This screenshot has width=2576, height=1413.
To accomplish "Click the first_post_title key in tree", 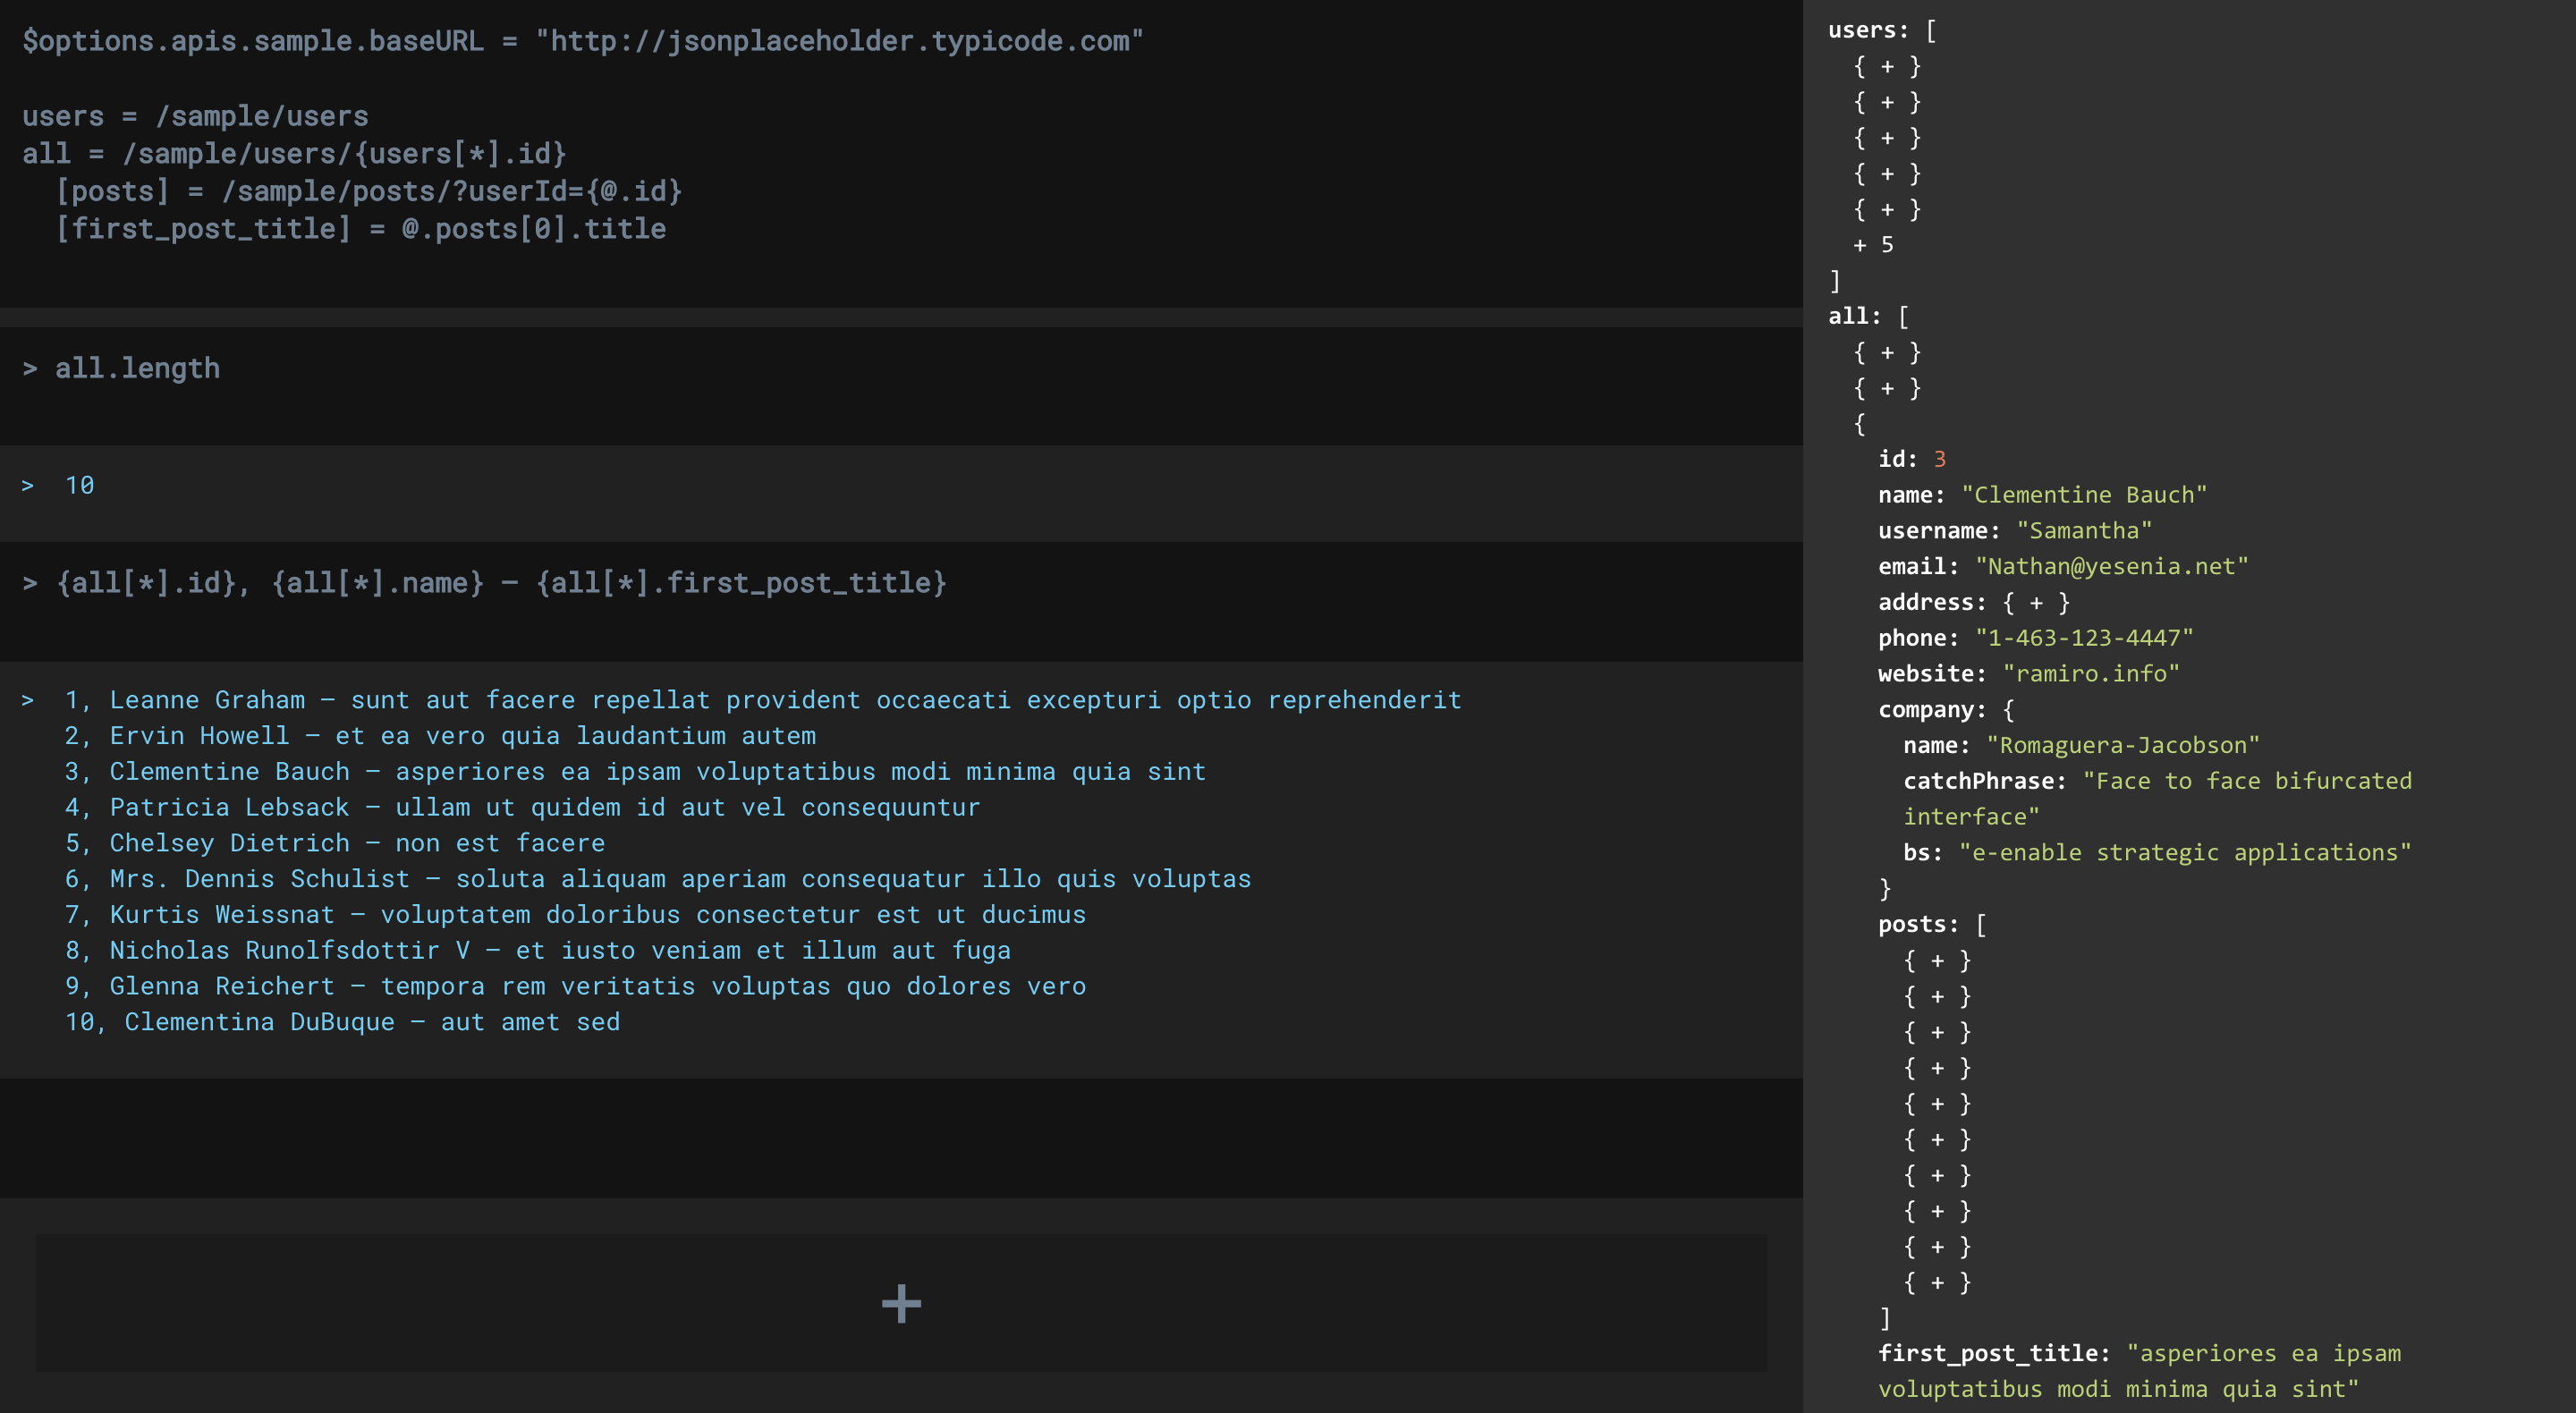I will (x=1993, y=1353).
